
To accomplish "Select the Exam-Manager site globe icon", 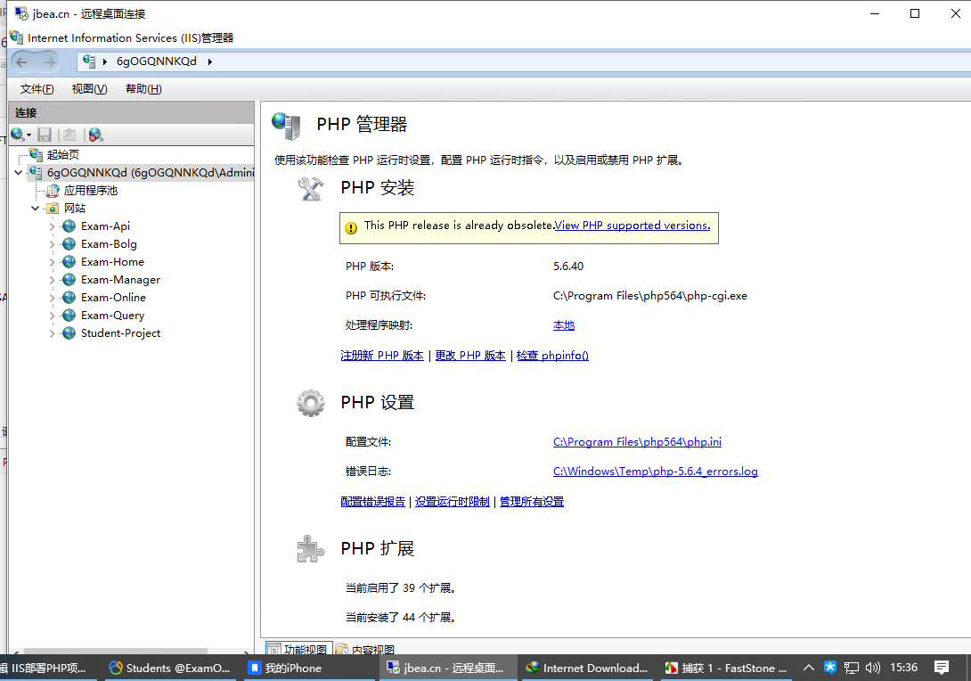I will click(x=69, y=280).
